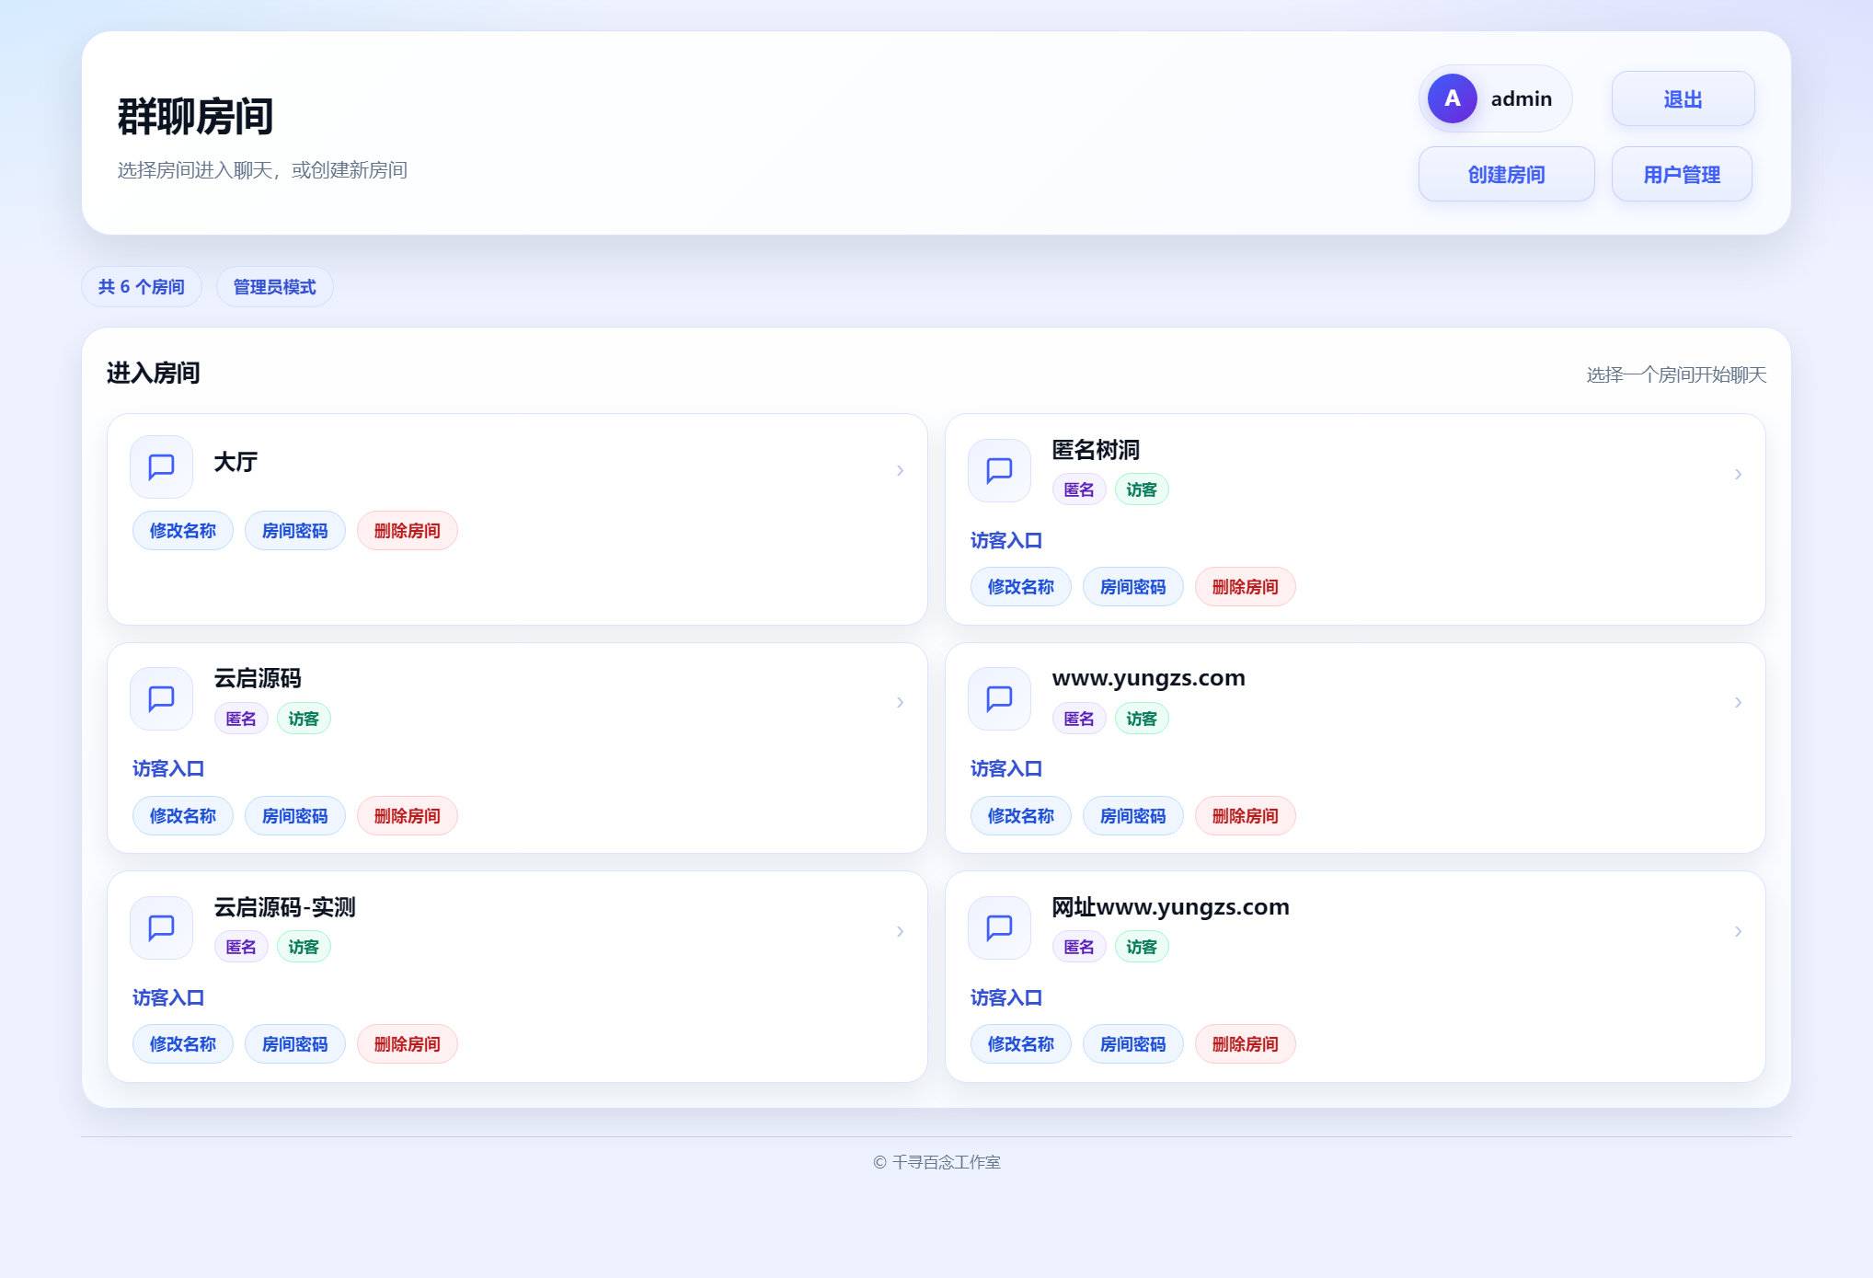The image size is (1873, 1278).
Task: Click the chat icon for 云启源码-实测
Action: tap(161, 927)
